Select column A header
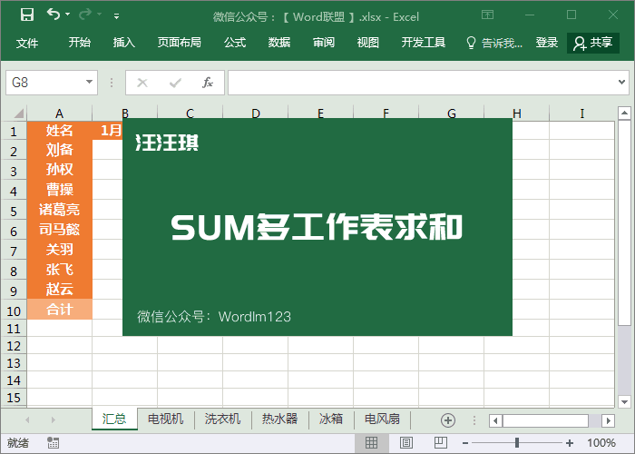 point(60,113)
